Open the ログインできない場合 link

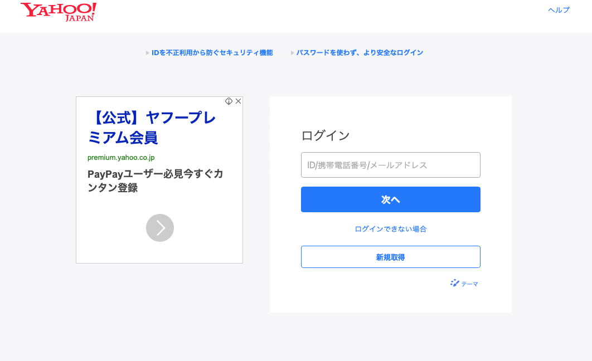coord(390,229)
